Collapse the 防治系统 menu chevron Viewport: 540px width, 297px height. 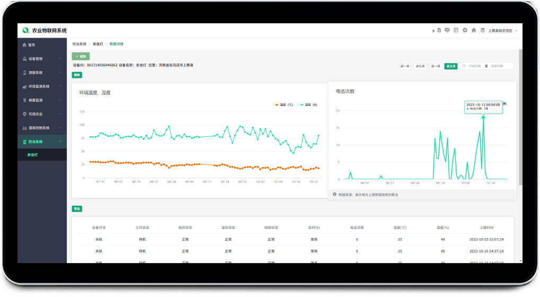[x=60, y=141]
